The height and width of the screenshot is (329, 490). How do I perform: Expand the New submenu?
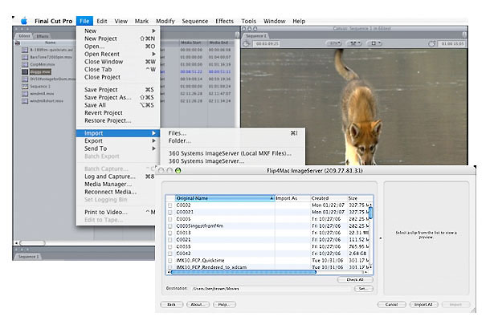pos(118,31)
